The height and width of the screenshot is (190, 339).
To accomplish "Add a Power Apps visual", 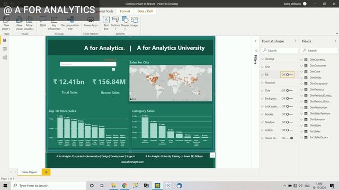I will 91,22.
